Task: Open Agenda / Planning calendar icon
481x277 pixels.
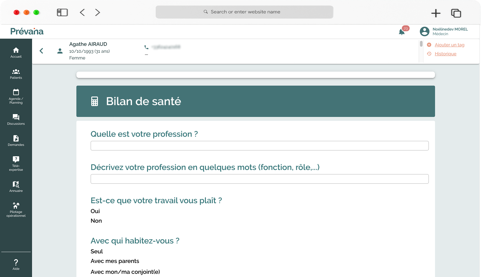Action: coord(16,92)
